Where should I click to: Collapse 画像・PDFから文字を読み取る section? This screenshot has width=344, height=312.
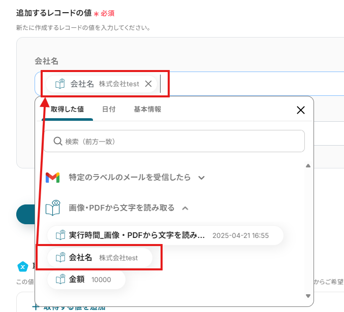tap(185, 208)
